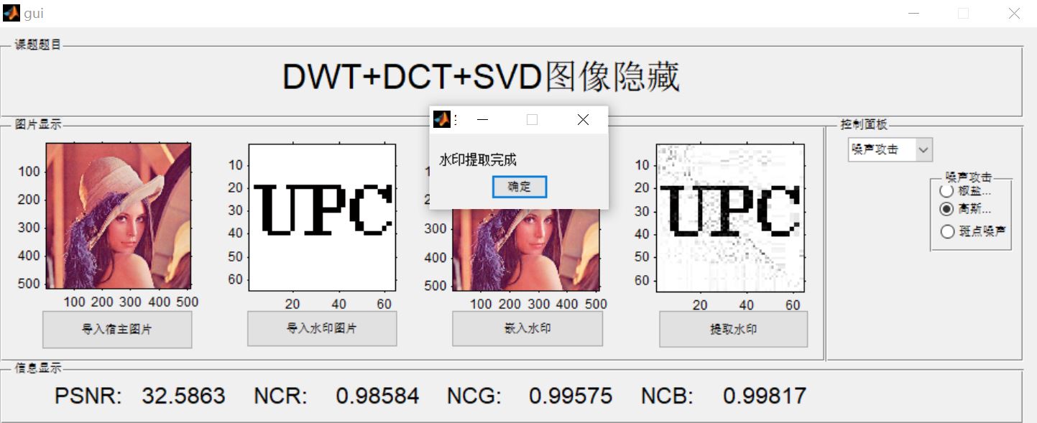Enable the 斑点噪声 radio option
Screen dimensions: 1037x423
[947, 231]
